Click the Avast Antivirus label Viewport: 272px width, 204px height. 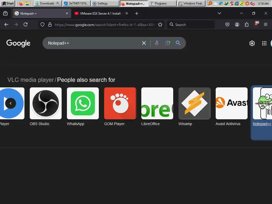click(x=228, y=124)
